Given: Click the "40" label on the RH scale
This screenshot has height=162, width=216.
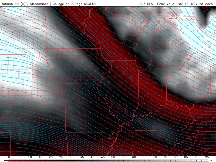Looking at the screenshot, I should click(x=92, y=157).
